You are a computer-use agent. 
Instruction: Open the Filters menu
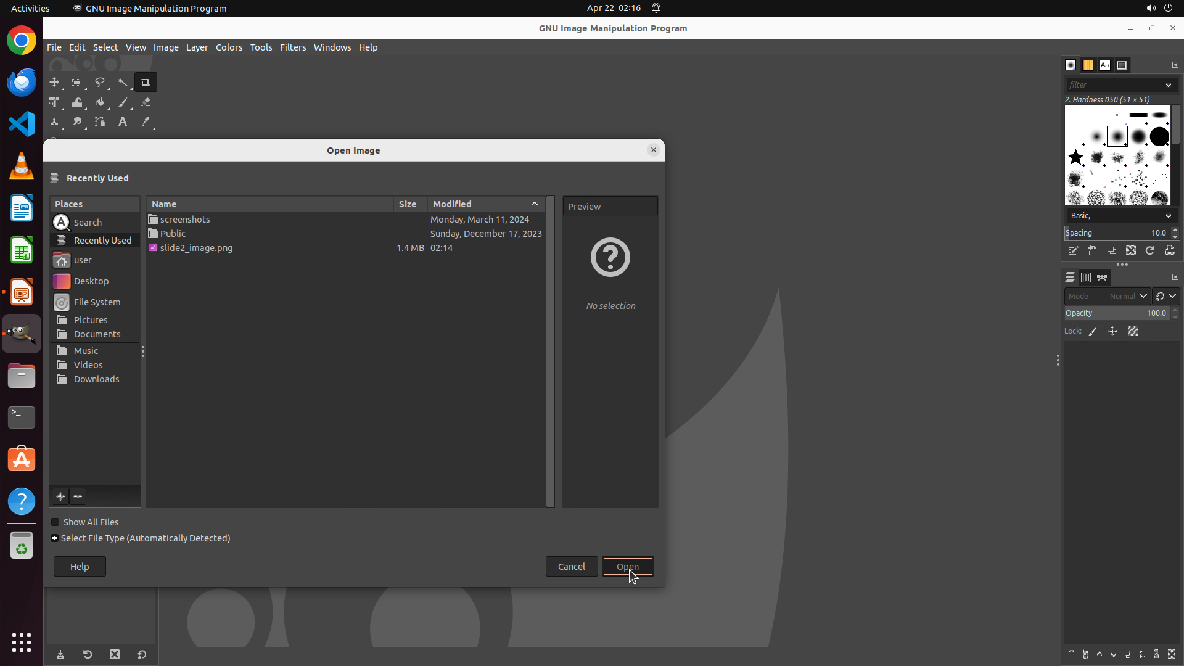point(292,47)
